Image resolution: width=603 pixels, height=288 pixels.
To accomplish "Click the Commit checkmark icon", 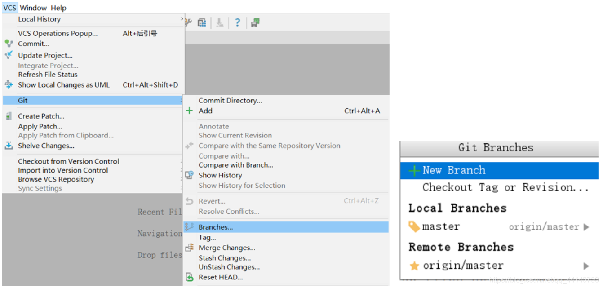I will tap(9, 44).
